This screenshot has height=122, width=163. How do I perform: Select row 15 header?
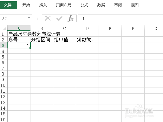tap(3, 113)
